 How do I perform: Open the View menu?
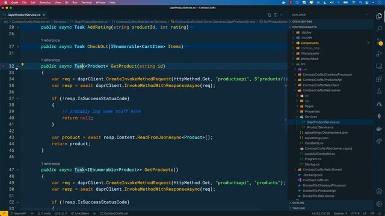click(58, 2)
